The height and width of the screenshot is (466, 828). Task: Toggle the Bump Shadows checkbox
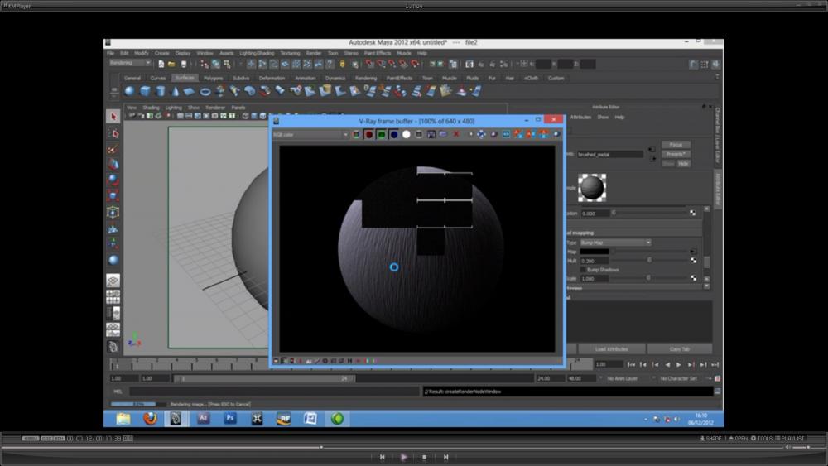point(583,270)
